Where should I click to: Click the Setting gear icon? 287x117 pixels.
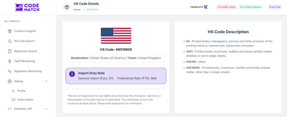tap(10, 81)
